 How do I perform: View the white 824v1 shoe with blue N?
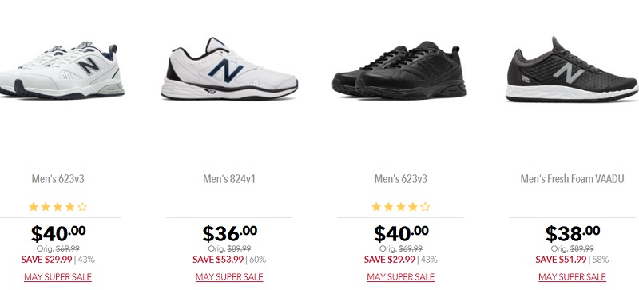click(229, 69)
